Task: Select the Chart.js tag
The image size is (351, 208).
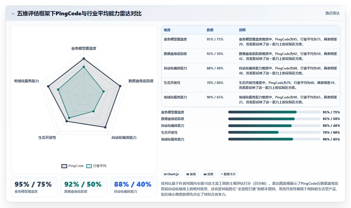Action: (171, 174)
